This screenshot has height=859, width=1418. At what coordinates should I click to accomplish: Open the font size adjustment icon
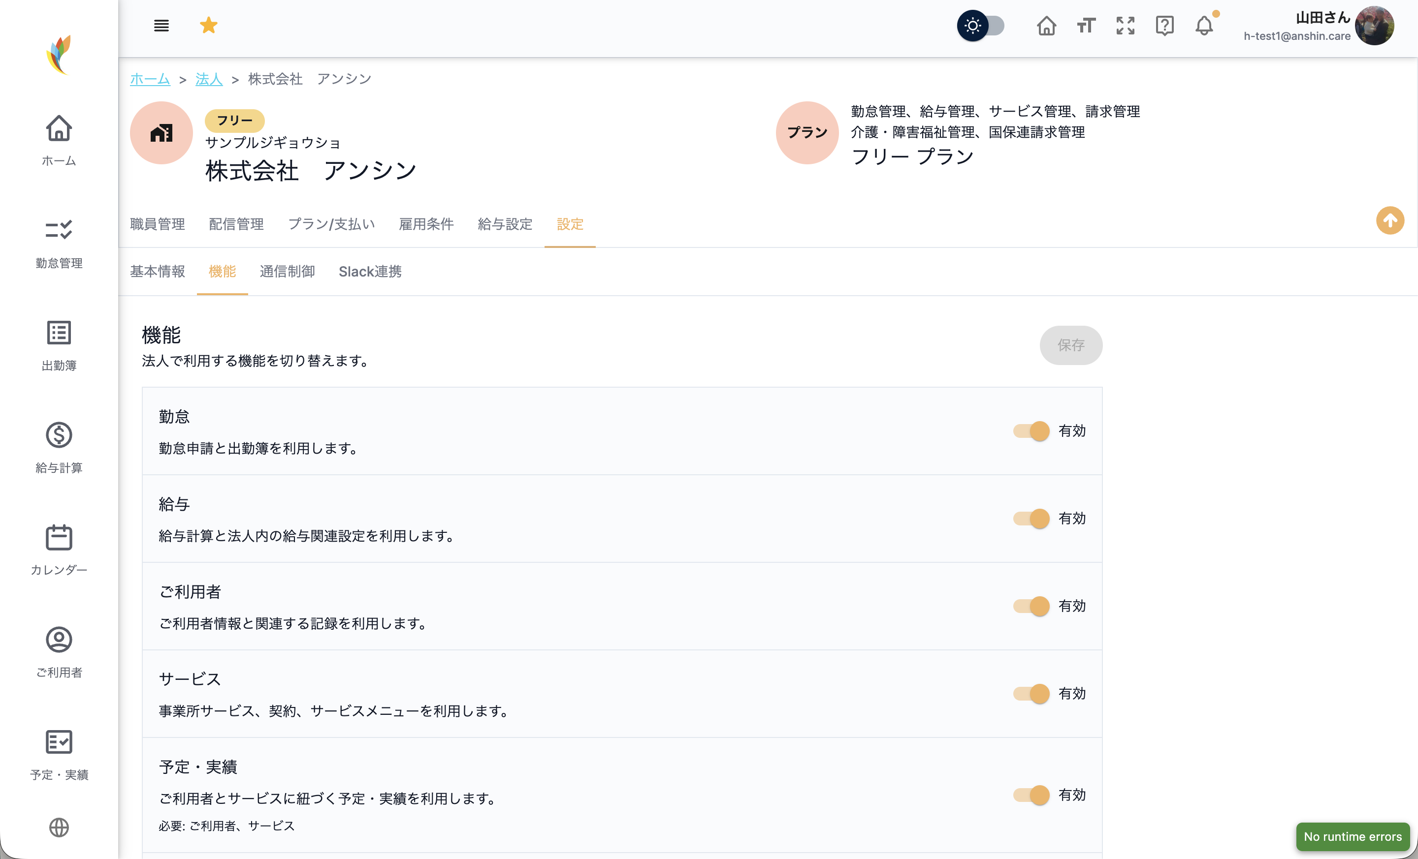tap(1086, 26)
